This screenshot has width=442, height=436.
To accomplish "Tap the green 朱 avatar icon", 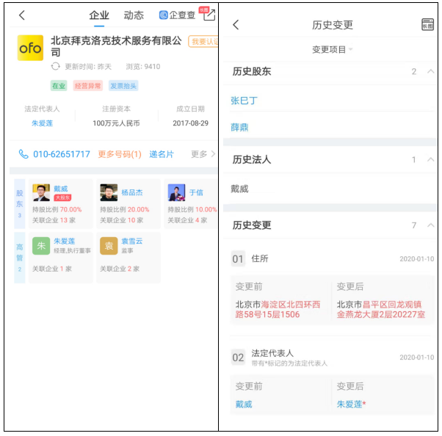I will click(x=41, y=246).
